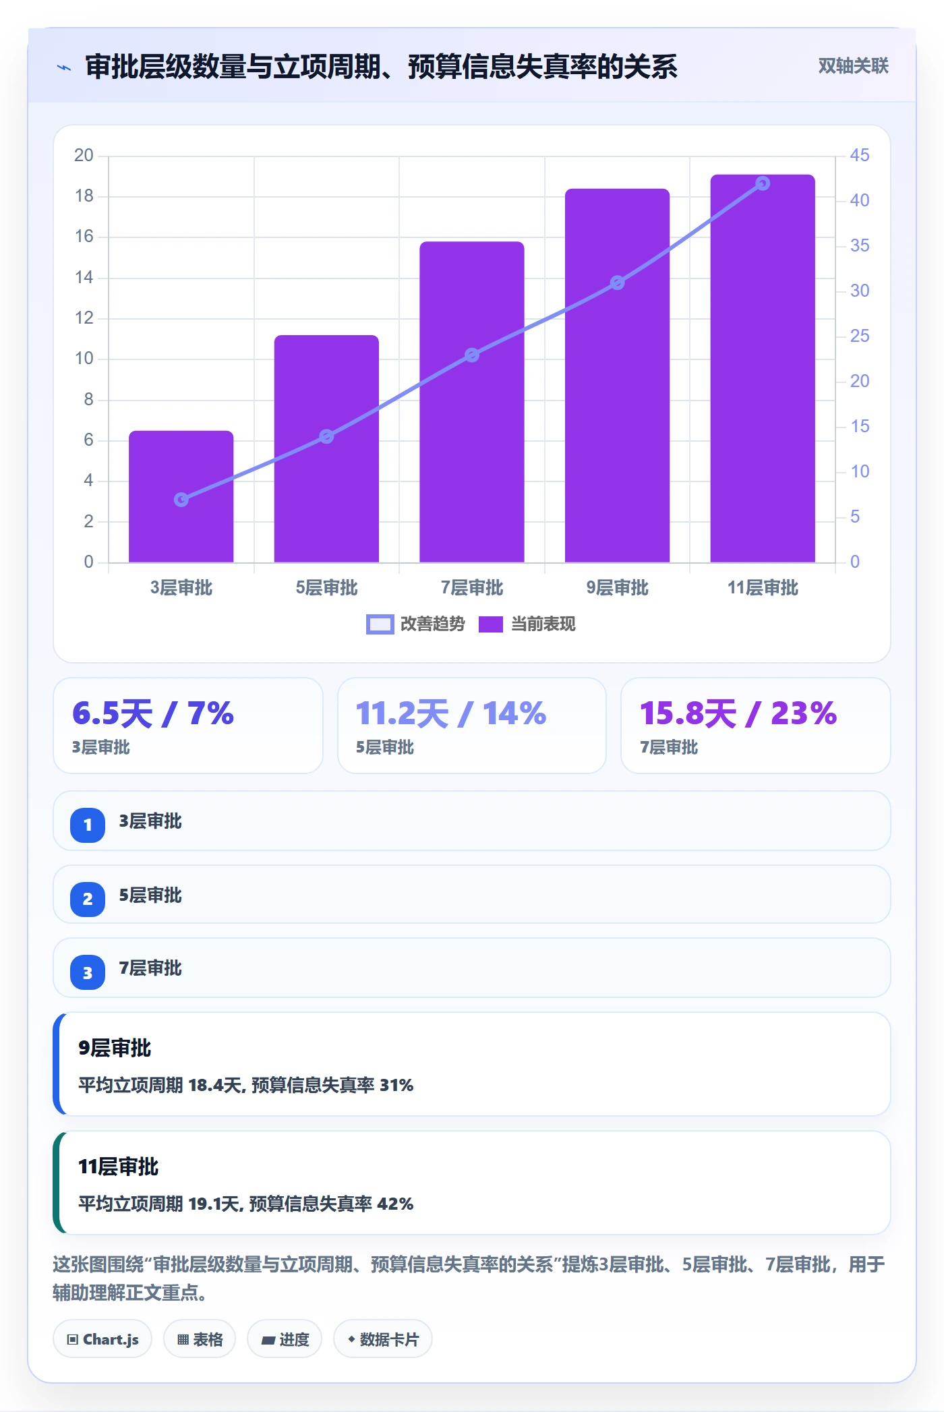Click line point above 3层审批
944x1412 pixels.
coord(181,500)
